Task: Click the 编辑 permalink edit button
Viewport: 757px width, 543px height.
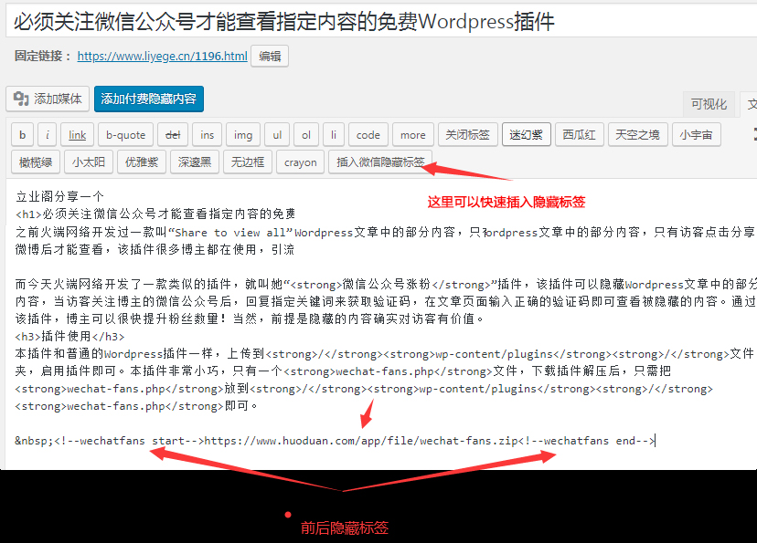Action: tap(270, 57)
